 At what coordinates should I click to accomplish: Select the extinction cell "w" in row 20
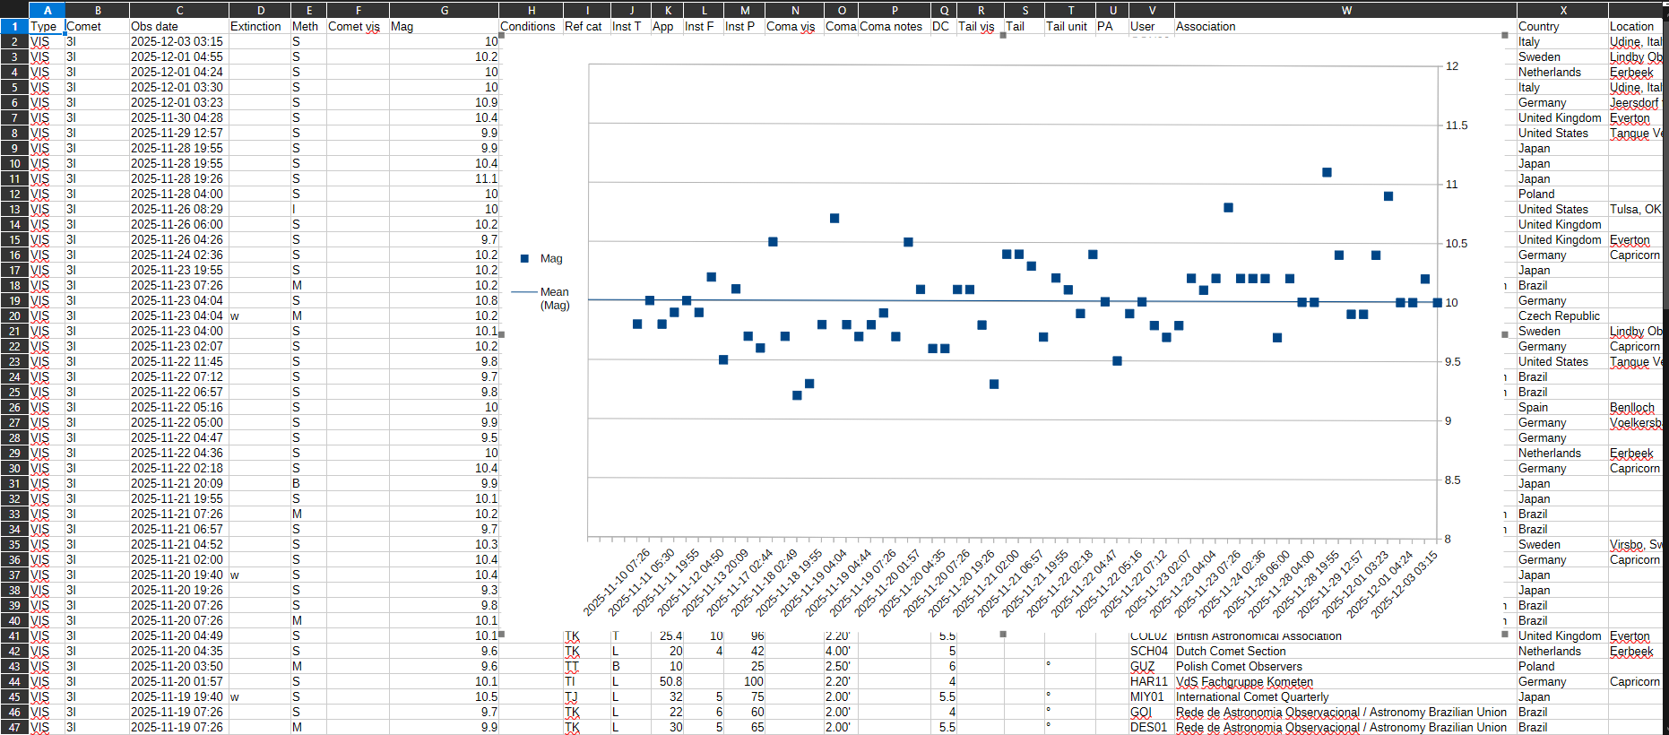pyautogui.click(x=260, y=316)
